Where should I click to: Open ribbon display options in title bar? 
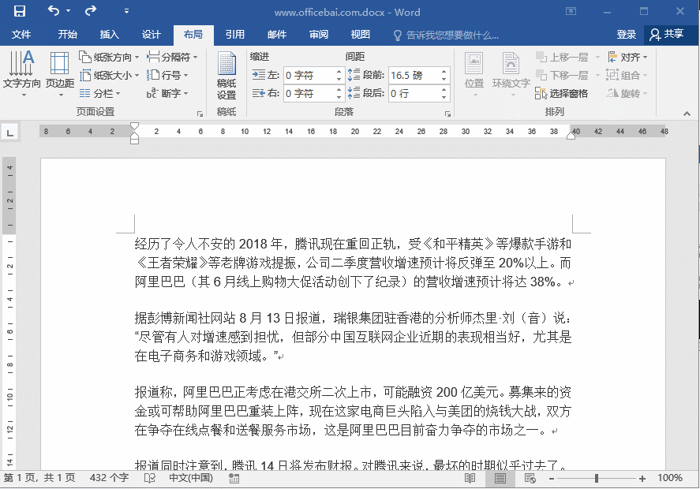point(571,11)
